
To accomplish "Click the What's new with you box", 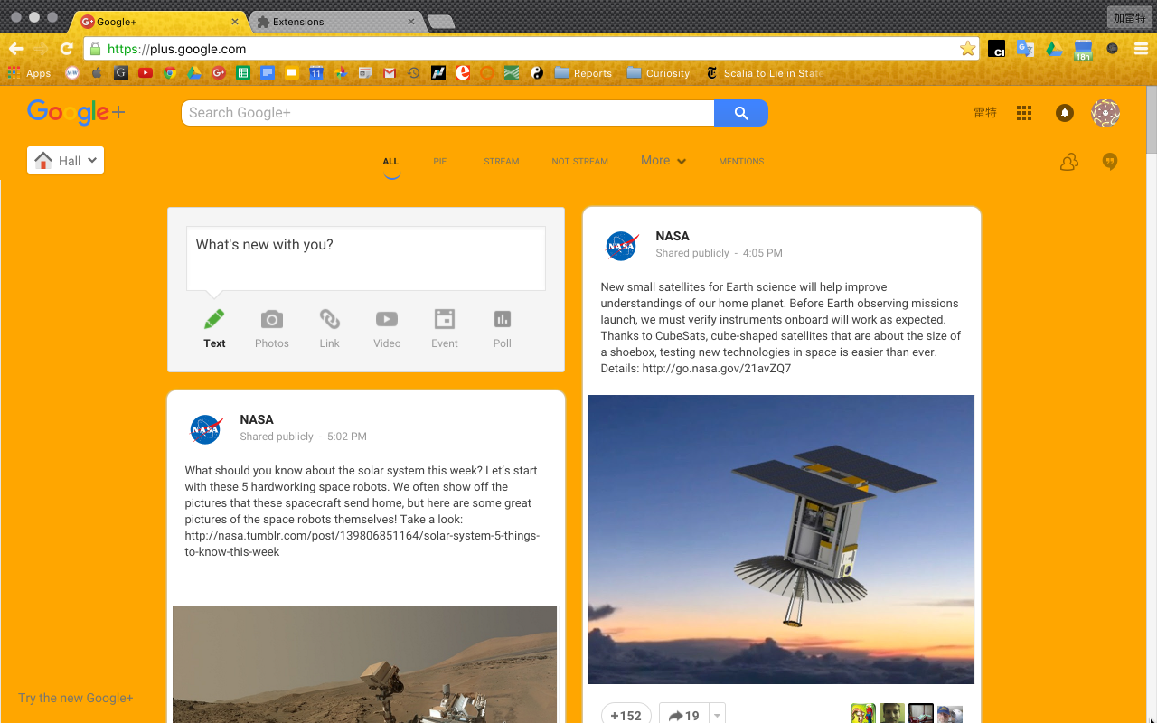I will coord(366,258).
